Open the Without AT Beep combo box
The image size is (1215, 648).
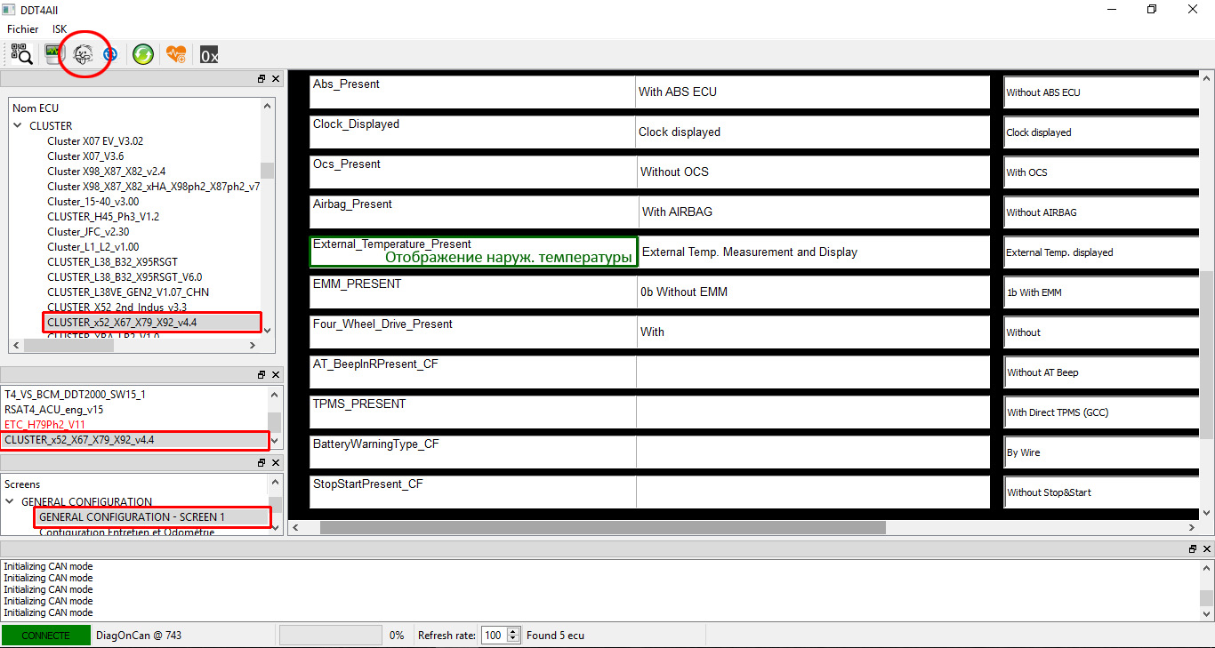(1101, 372)
